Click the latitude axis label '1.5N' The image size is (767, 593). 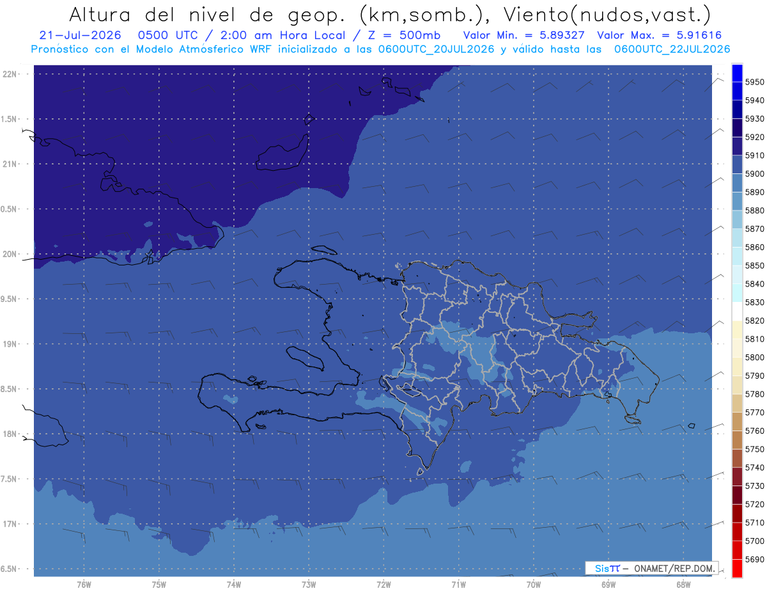(x=10, y=119)
